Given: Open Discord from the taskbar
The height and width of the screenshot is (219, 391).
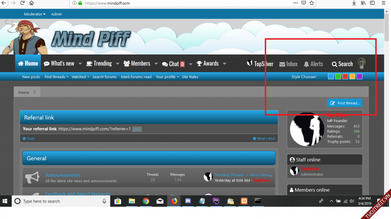Looking at the screenshot, I should tap(188, 201).
